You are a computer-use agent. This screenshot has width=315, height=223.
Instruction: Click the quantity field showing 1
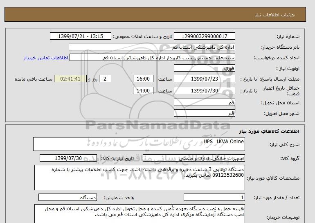coord(214,198)
